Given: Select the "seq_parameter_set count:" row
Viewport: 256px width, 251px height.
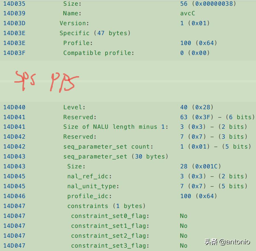Looking at the screenshot, I should [x=108, y=147].
